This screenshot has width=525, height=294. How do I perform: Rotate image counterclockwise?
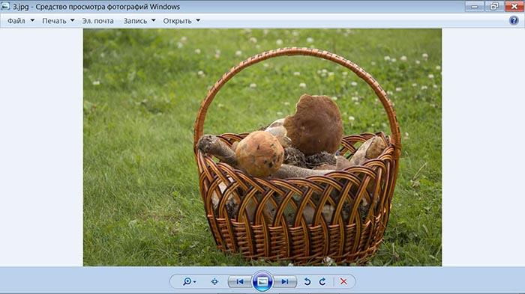pyautogui.click(x=307, y=281)
